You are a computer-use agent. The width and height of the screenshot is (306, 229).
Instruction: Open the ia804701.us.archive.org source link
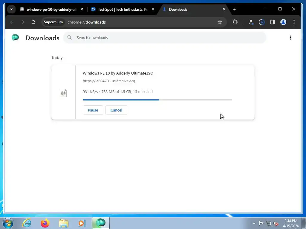pos(109,81)
